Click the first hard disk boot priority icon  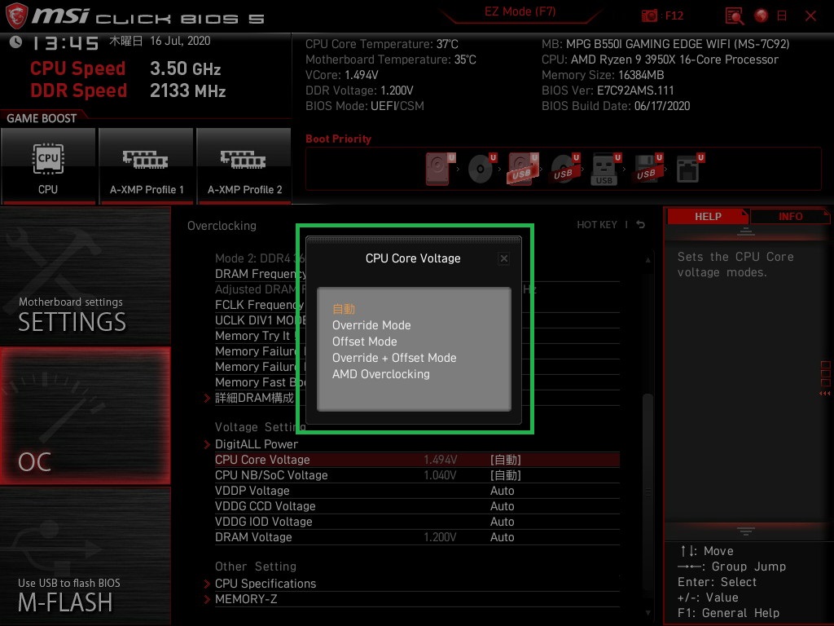pos(440,169)
